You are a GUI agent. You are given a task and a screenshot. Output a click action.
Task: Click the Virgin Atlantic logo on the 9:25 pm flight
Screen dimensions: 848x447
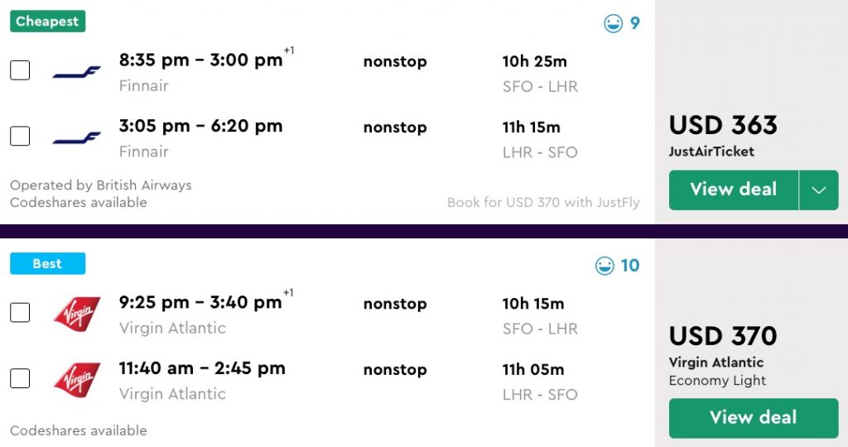pyautogui.click(x=77, y=314)
